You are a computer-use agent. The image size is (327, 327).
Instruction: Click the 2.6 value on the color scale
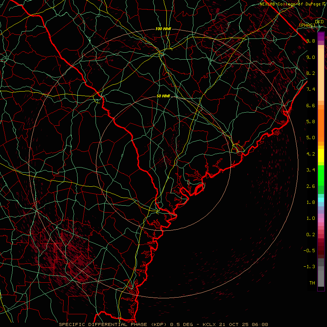tap(311, 186)
